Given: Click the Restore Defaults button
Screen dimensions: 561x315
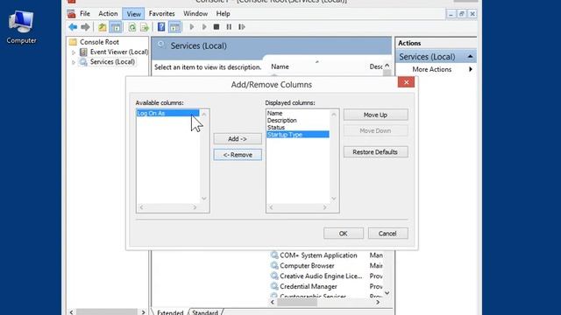Looking at the screenshot, I should [x=375, y=151].
